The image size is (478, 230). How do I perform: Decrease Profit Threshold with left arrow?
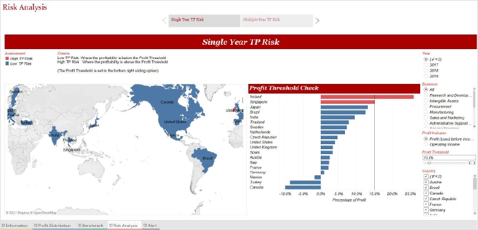(x=469, y=163)
